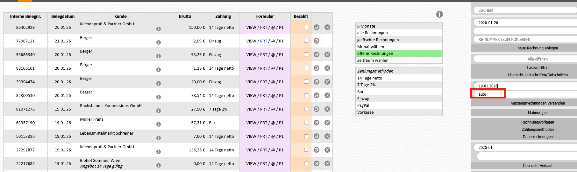Click the B icon for invoice 81071276
The height and width of the screenshot is (172, 577).
click(316, 109)
